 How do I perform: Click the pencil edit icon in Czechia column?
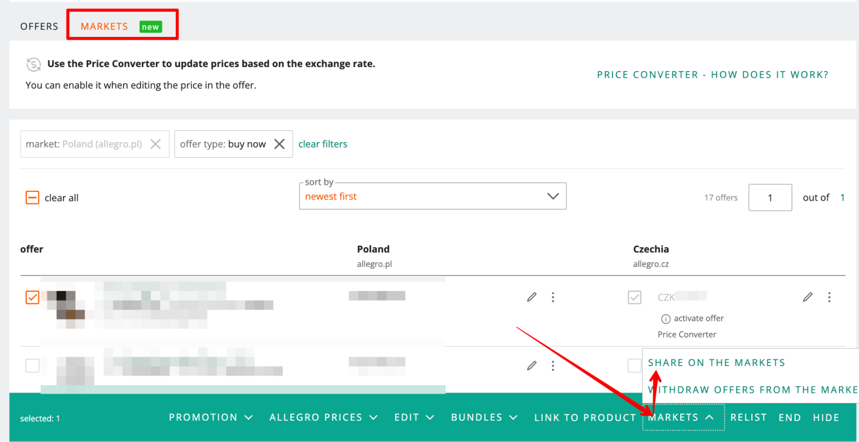coord(808,297)
